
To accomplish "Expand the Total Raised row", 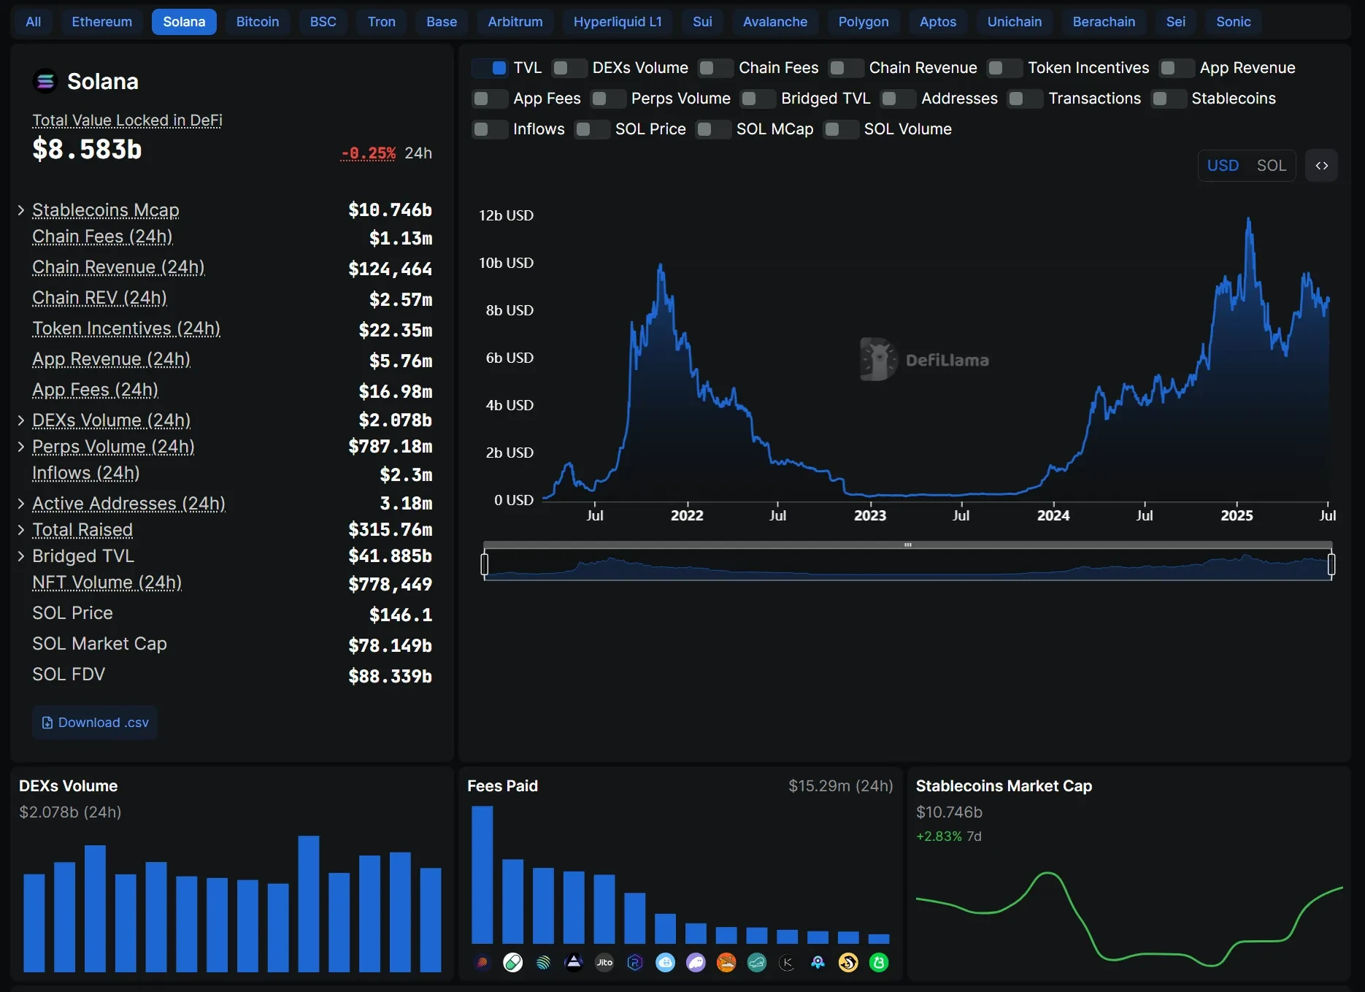I will [x=21, y=530].
